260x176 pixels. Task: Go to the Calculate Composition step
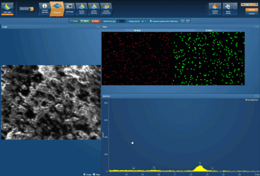[106, 9]
